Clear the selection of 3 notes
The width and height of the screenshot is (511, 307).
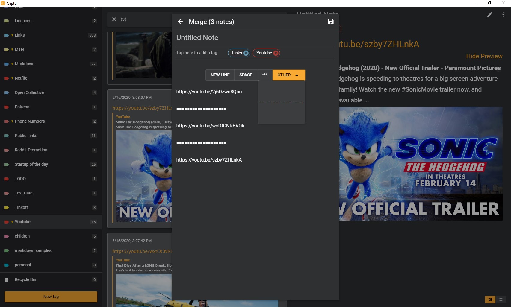pos(114,19)
